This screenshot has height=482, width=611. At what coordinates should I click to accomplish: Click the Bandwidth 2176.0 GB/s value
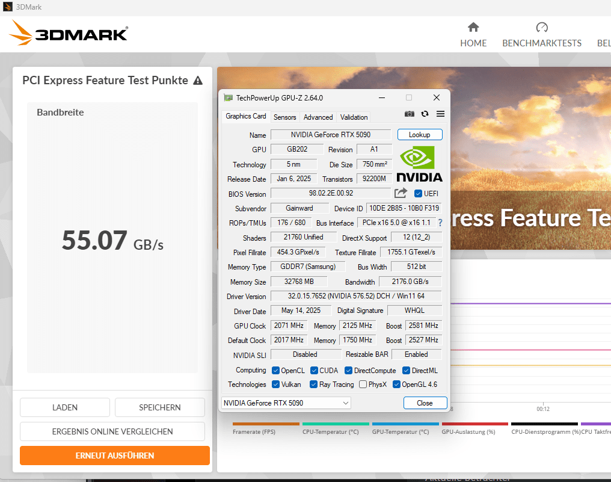pyautogui.click(x=410, y=281)
